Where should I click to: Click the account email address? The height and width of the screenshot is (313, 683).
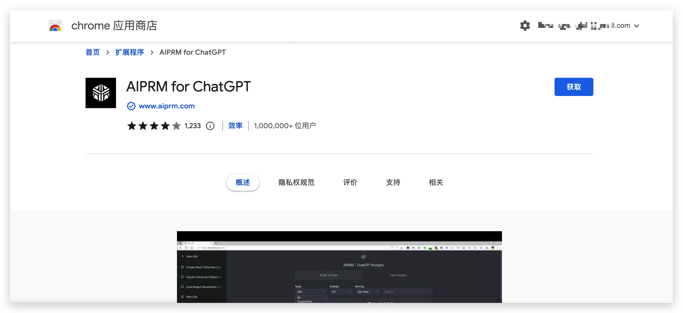point(584,26)
